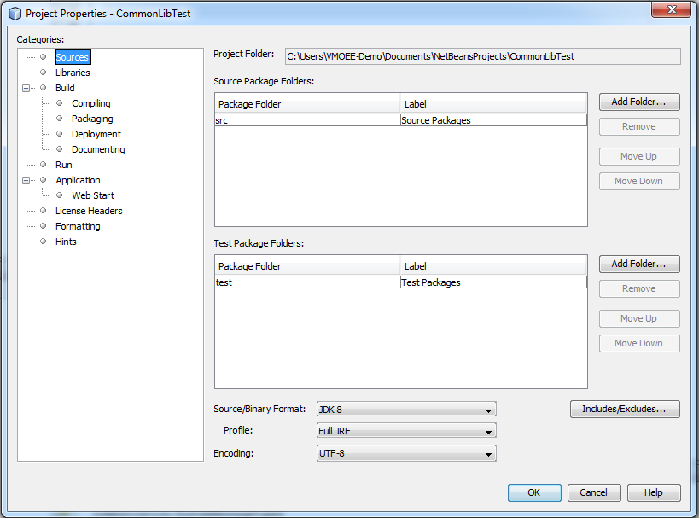
Task: Click the Compiling node bullet icon
Action: (x=59, y=103)
